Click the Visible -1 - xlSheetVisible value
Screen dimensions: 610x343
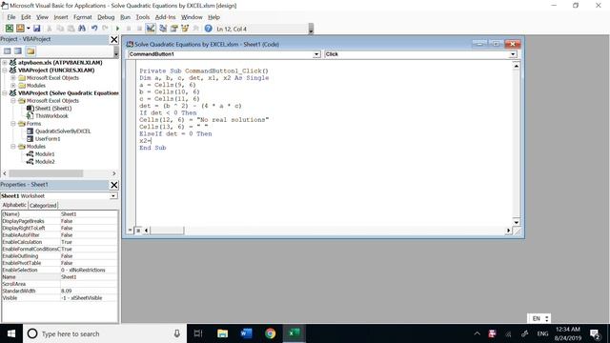(89, 298)
